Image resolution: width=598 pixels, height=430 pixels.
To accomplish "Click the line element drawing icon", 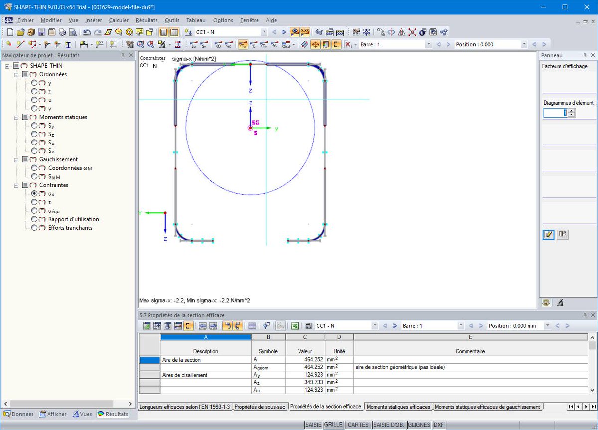I will pyautogui.click(x=20, y=44).
